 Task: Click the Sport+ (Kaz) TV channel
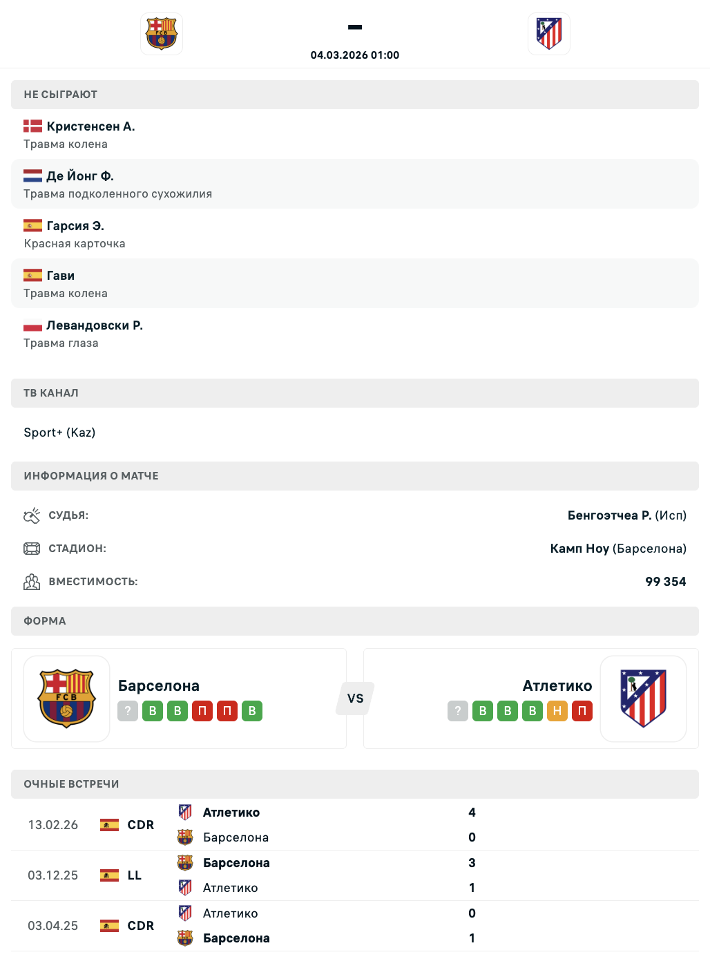click(59, 433)
